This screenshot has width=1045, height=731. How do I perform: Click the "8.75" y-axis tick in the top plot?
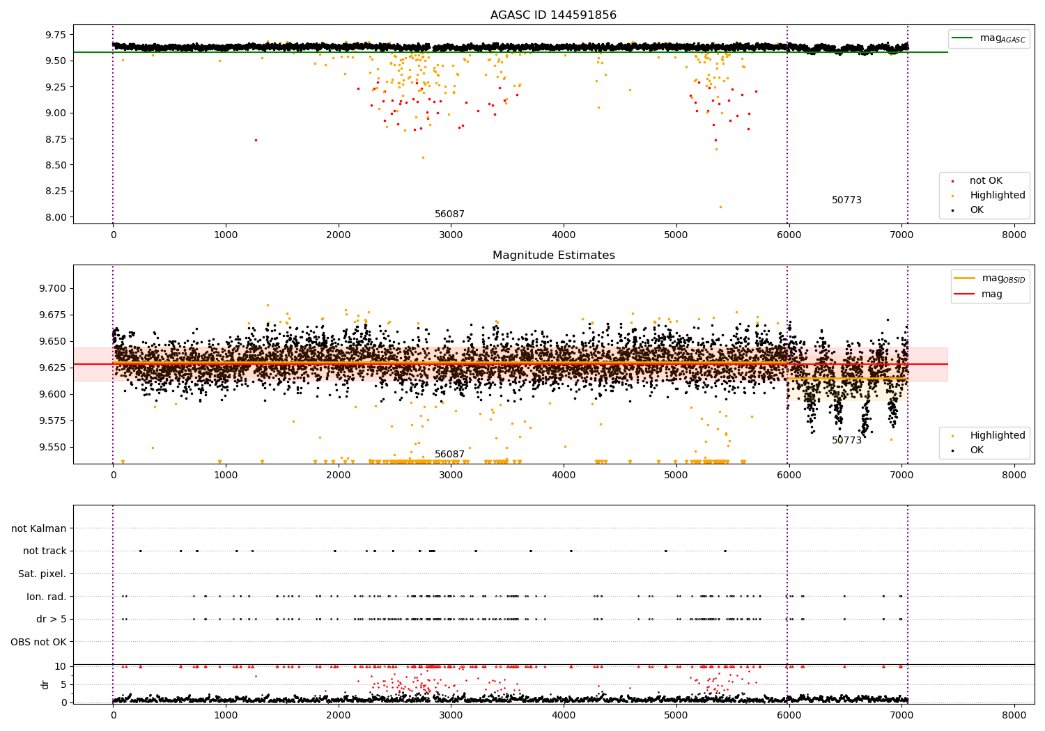click(56, 139)
